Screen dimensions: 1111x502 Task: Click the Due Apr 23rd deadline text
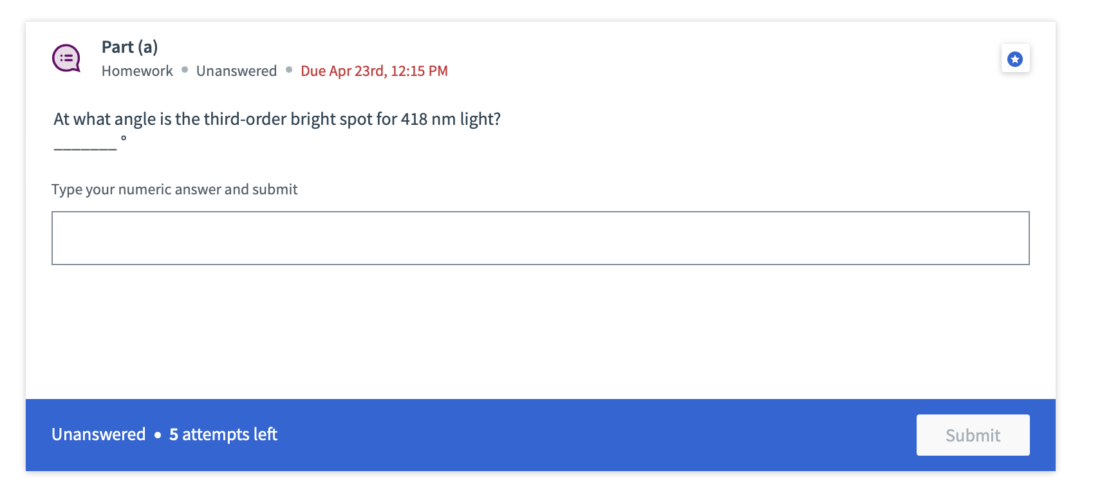(374, 71)
